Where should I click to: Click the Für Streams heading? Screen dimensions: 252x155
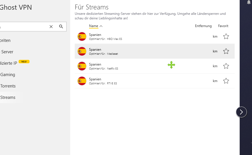pos(92,7)
